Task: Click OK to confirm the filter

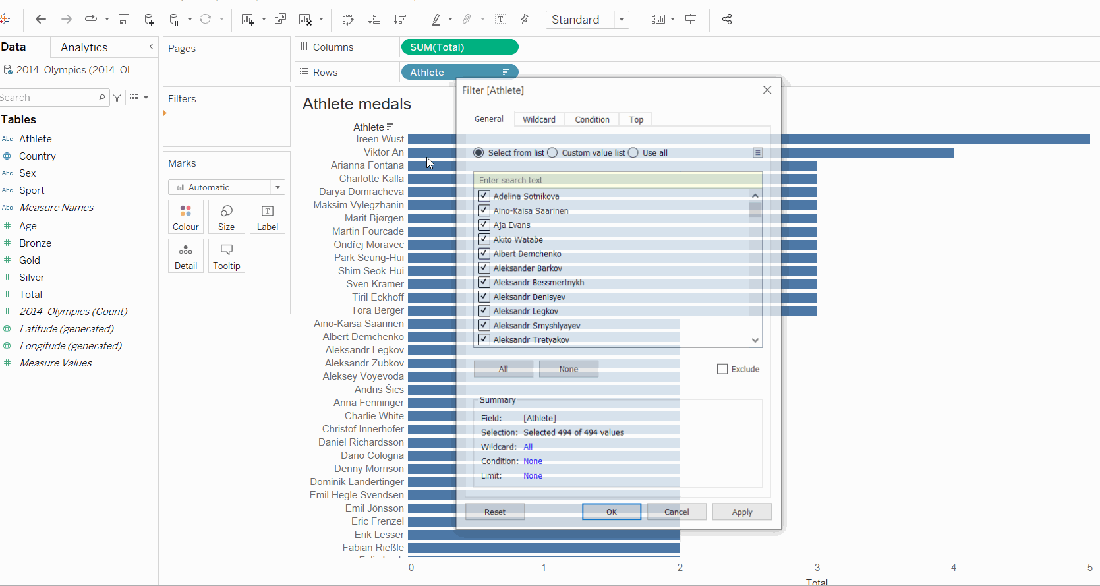Action: tap(612, 512)
